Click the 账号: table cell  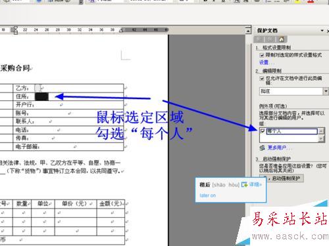click(68, 113)
